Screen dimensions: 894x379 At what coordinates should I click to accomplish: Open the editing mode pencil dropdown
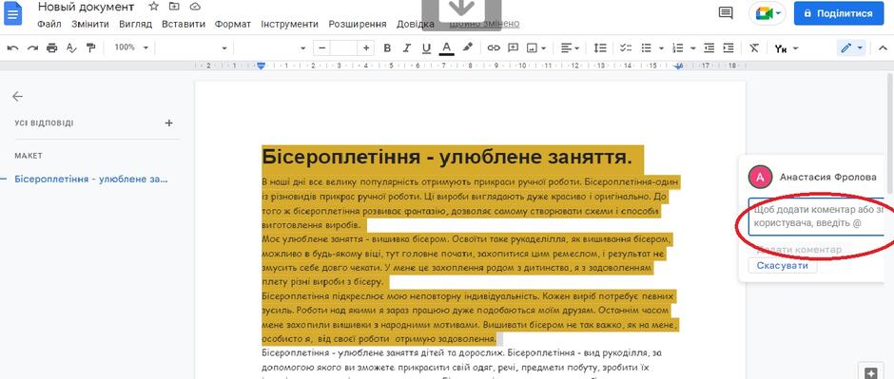click(x=852, y=48)
